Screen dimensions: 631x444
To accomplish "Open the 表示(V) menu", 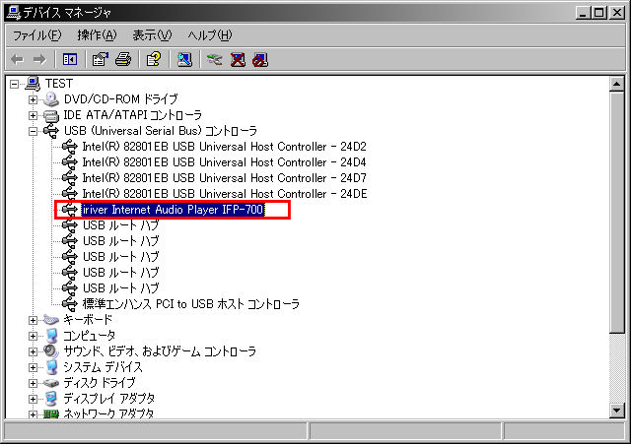I will click(152, 35).
